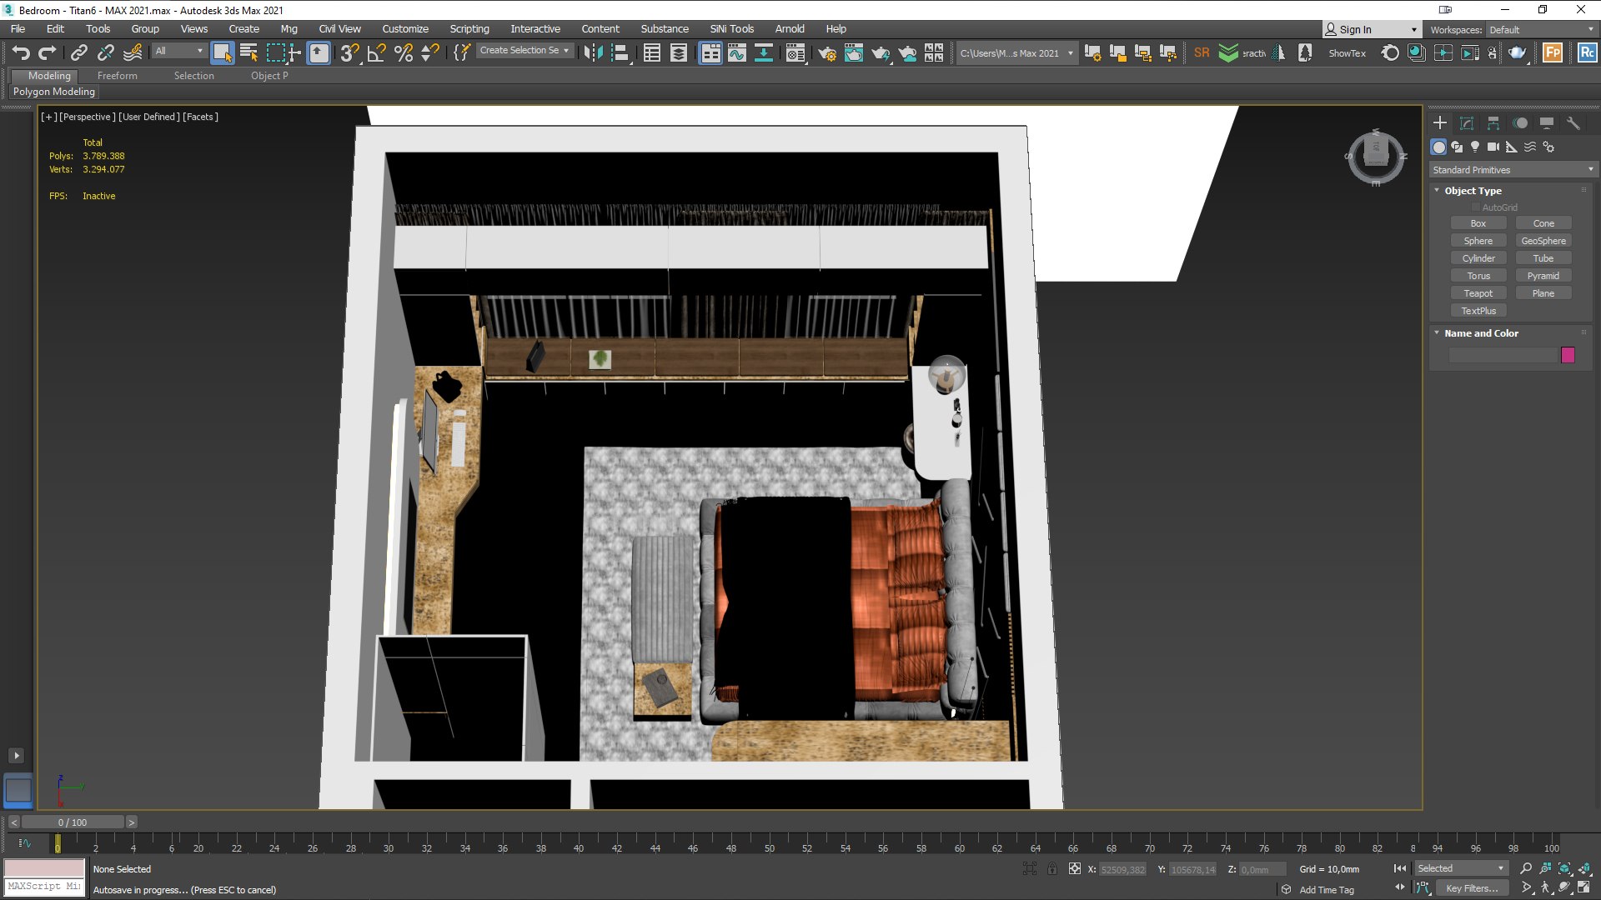Open the Render Setup teapot icon
The height and width of the screenshot is (900, 1601).
(x=826, y=53)
